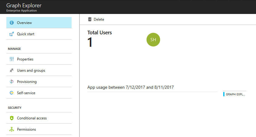Open the Overview menu item

(x=39, y=22)
